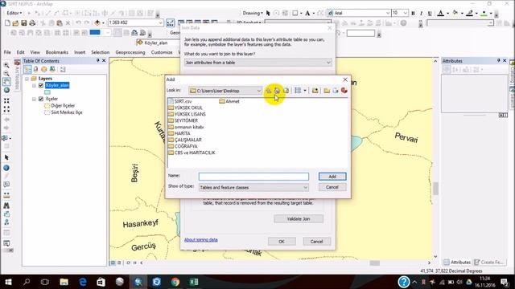Click the Go to Default Geodatabase icon
515x289 pixels.
(x=286, y=91)
